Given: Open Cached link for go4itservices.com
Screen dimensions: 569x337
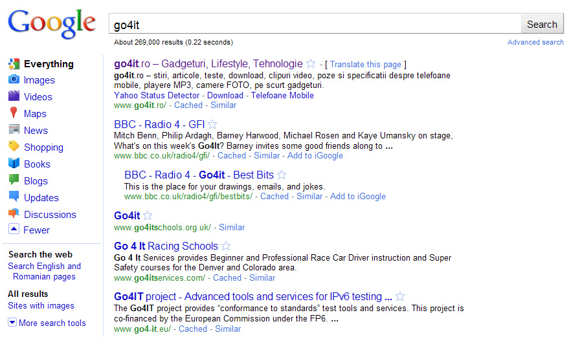Looking at the screenshot, I should point(227,278).
